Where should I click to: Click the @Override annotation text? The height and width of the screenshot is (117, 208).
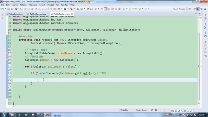pos(25,36)
